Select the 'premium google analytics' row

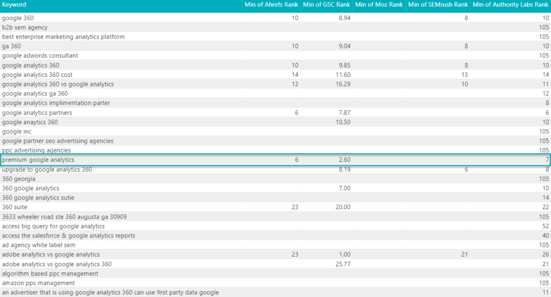point(38,160)
